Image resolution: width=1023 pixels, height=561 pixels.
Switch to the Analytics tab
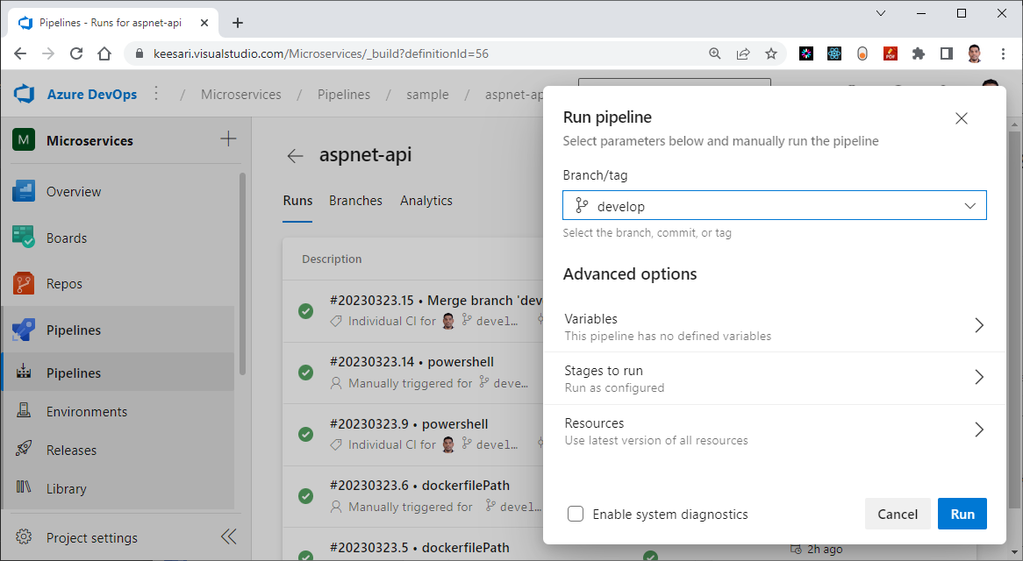(426, 201)
